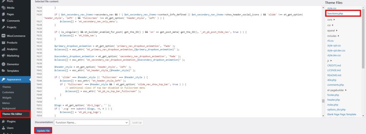Image resolution: width=366 pixels, height=134 pixels.
Task: Click the Marketing megaphone icon
Action: tap(3, 56)
